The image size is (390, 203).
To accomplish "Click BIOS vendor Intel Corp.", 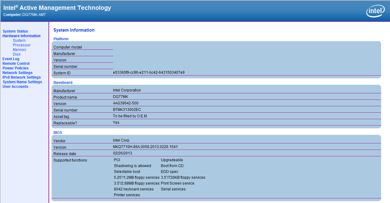I will tap(122, 140).
